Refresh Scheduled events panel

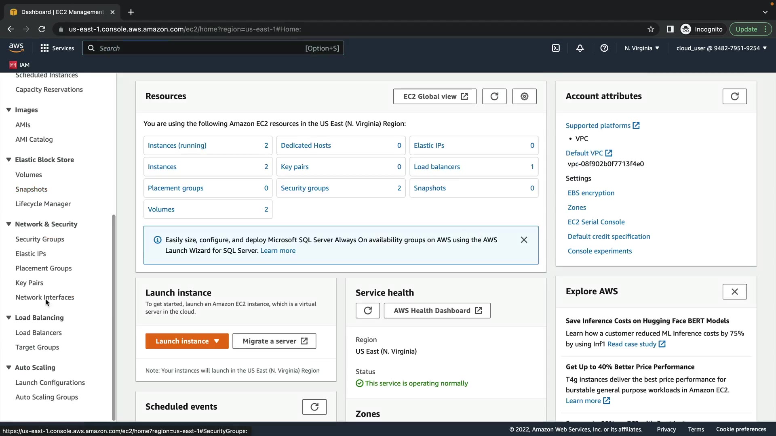(x=314, y=407)
